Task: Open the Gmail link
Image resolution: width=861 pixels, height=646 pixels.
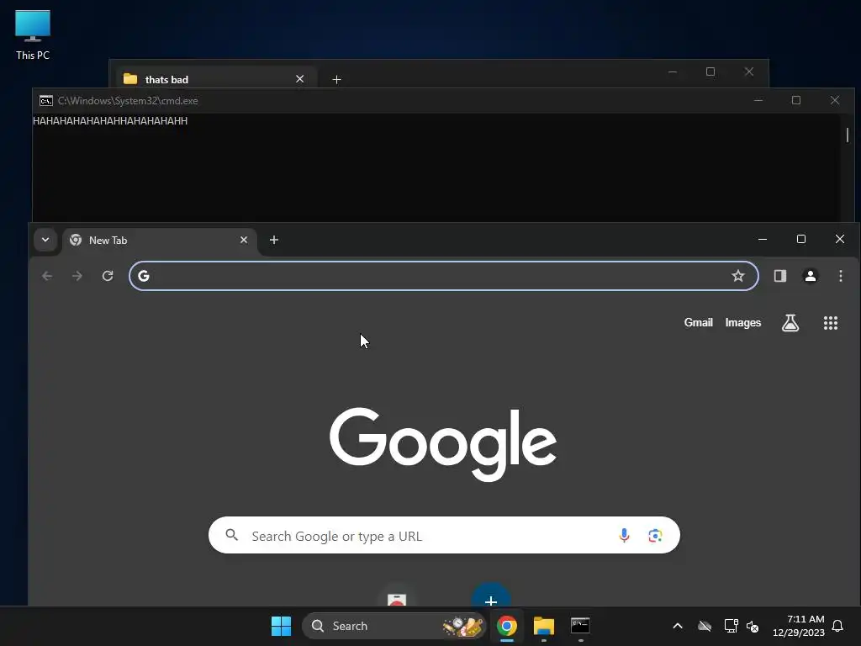Action: tap(699, 323)
